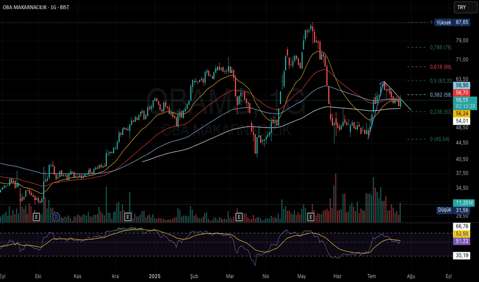Screen dimensions: 479x282
Task: Click 48,50 on the price axis
Action: click(x=462, y=128)
